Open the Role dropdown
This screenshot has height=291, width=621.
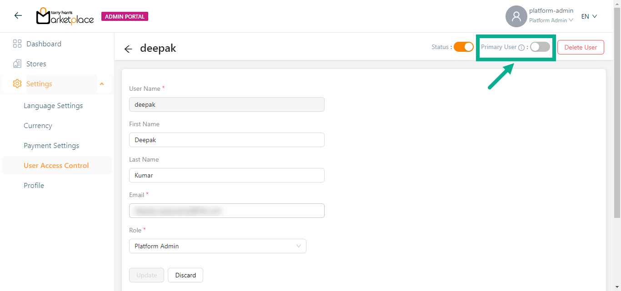click(x=217, y=246)
